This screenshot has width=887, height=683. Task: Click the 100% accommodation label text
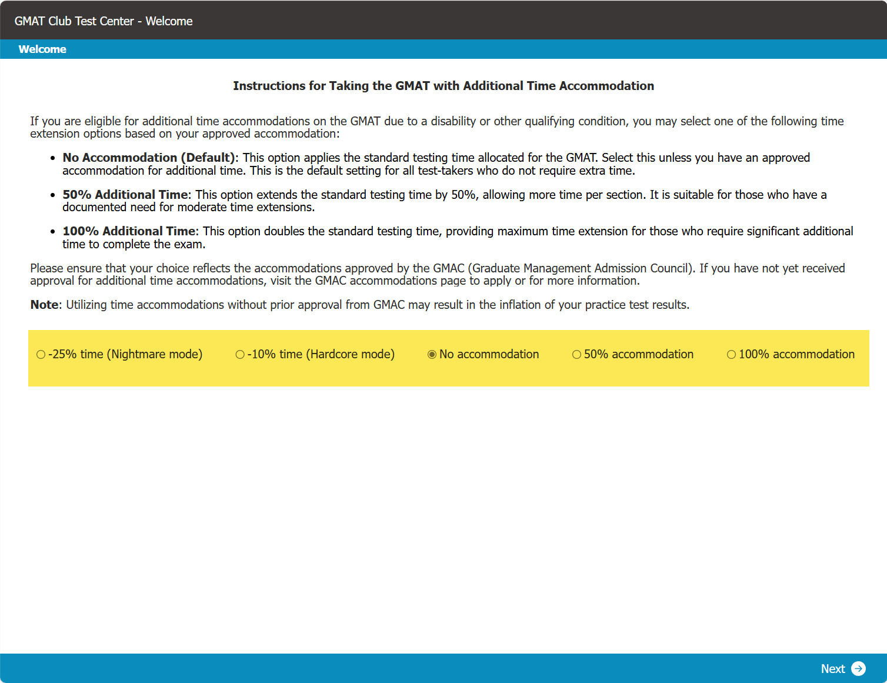click(796, 354)
